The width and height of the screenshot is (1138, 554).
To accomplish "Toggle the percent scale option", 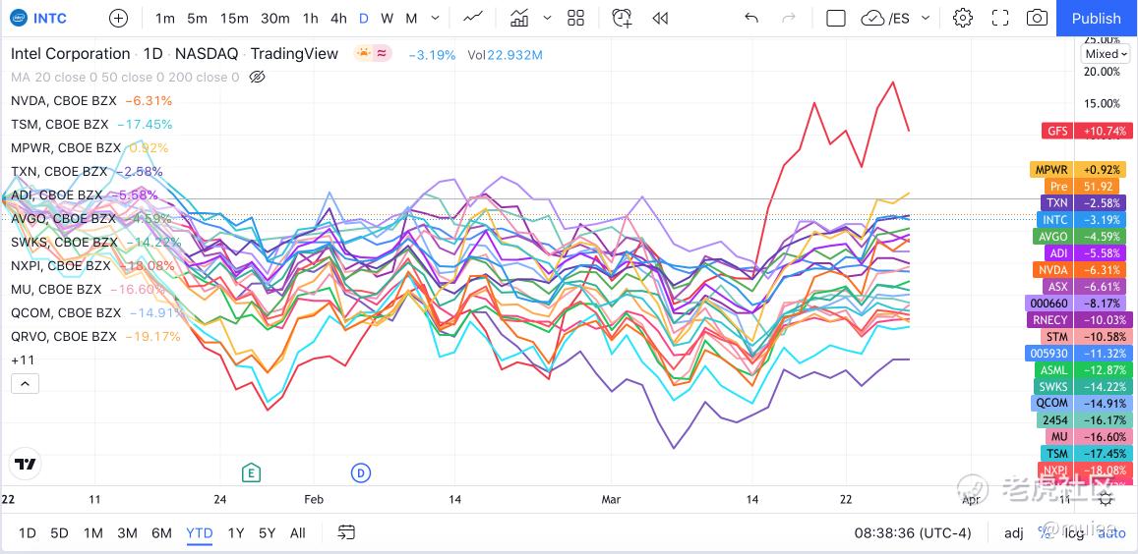I will click(x=1046, y=533).
